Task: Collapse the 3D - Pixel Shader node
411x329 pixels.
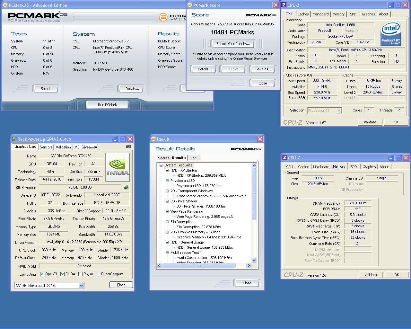Action: point(167,201)
